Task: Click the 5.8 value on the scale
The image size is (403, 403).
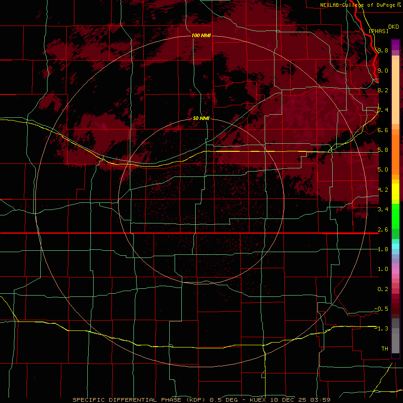Action: [x=383, y=150]
